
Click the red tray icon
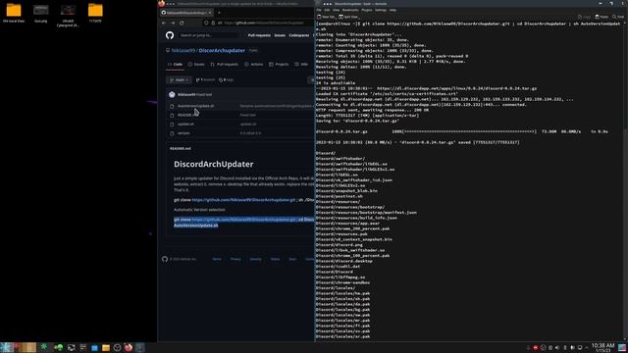pyautogui.click(x=536, y=348)
